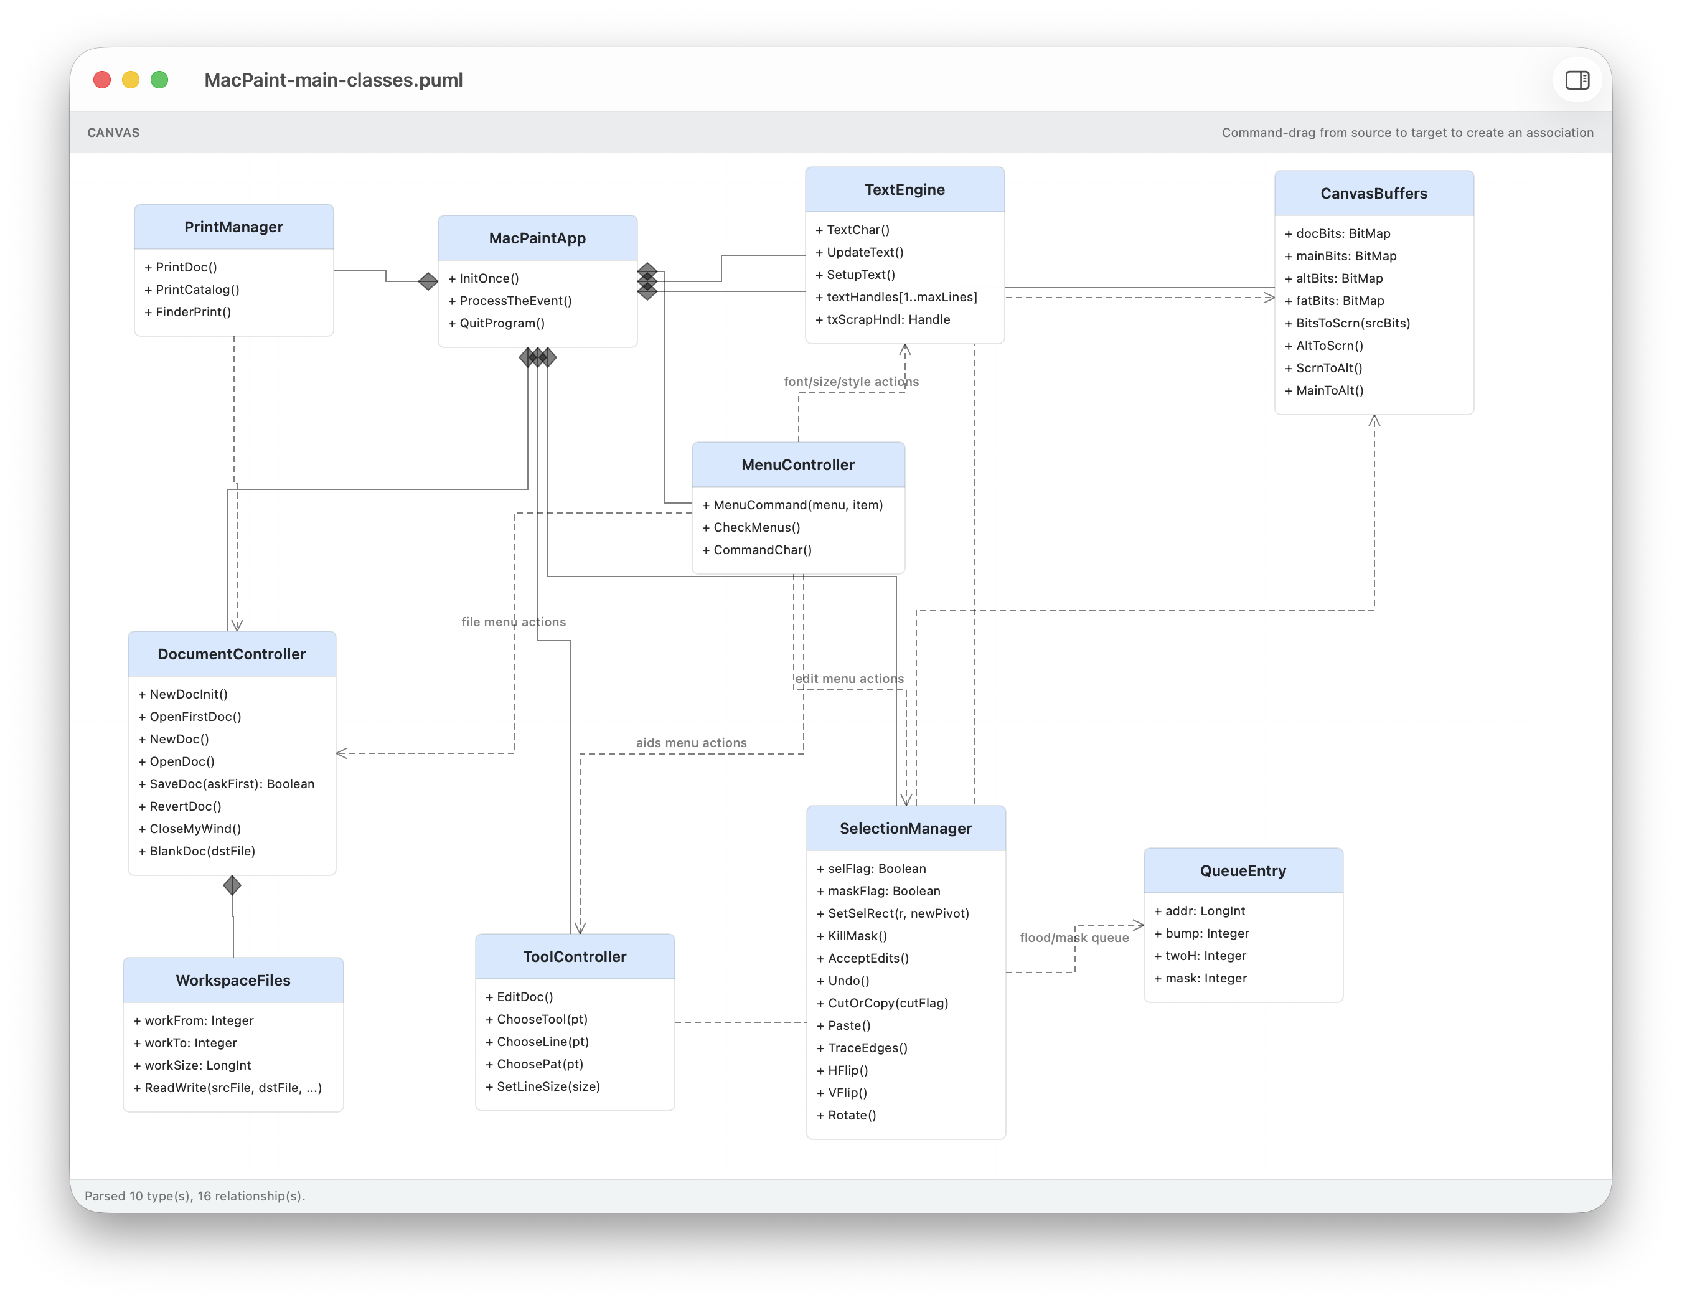Screen dimensions: 1682x1305
Task: Click the QuitProgram() method
Action: [497, 324]
